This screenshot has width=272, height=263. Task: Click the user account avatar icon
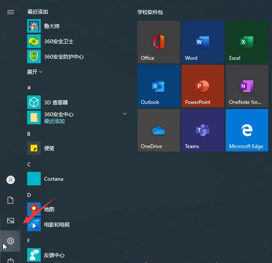11,180
